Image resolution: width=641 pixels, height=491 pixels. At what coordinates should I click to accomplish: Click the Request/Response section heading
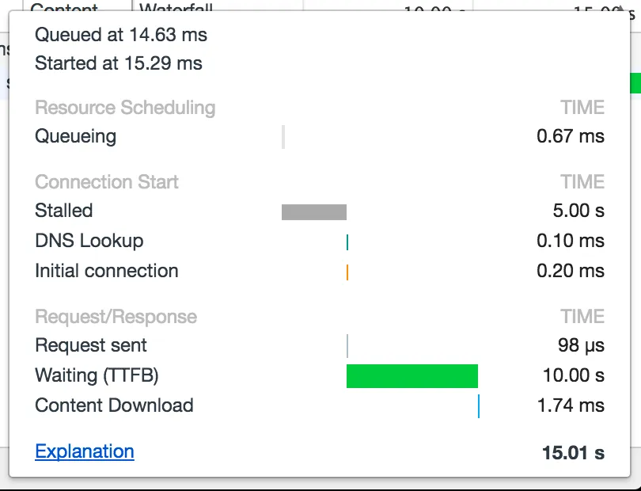[x=116, y=317]
